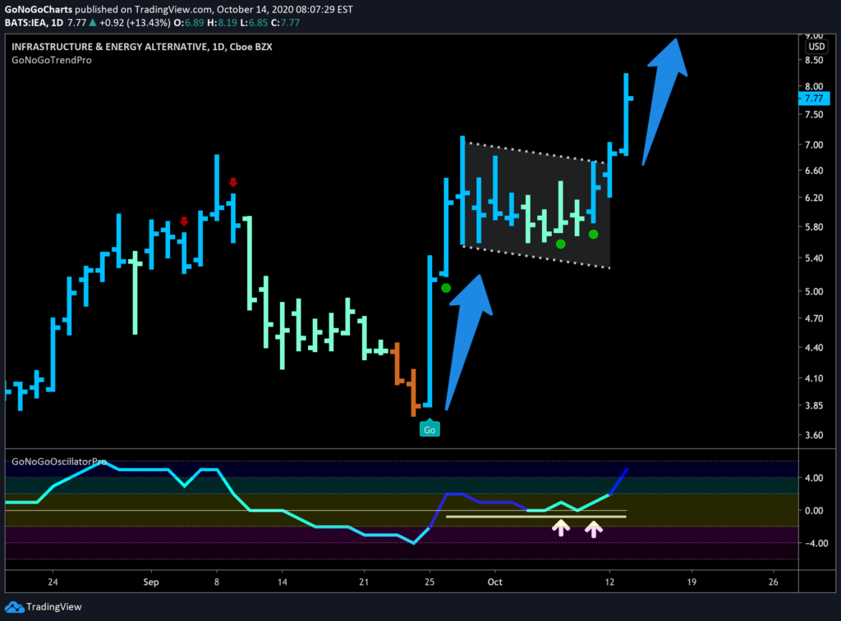
Task: Click the 7.50 price axis label
Action: pos(814,115)
